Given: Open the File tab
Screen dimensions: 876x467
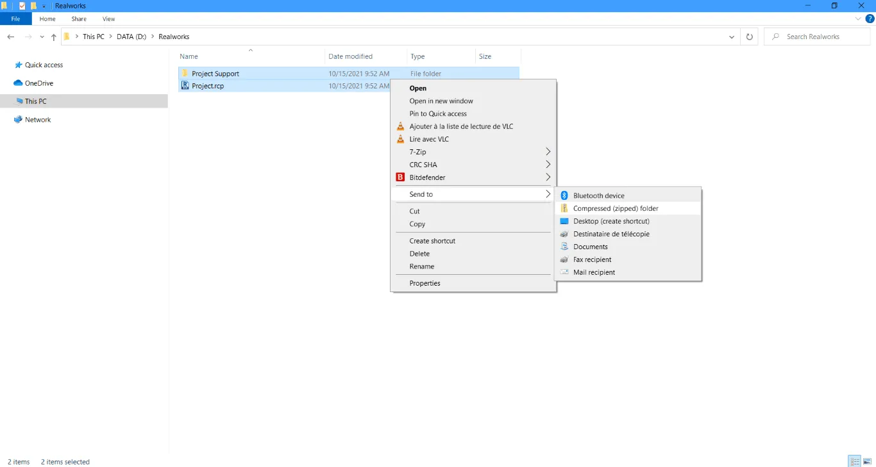Looking at the screenshot, I should (15, 19).
